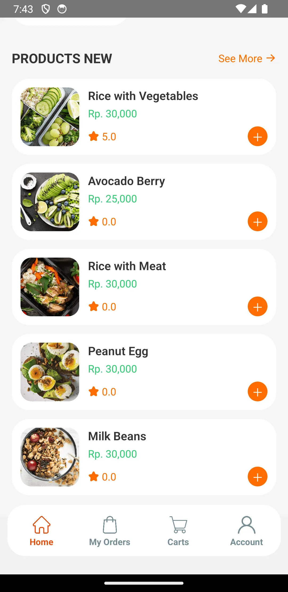Add Rice with Meat using plus icon
Image resolution: width=288 pixels, height=592 pixels.
257,306
